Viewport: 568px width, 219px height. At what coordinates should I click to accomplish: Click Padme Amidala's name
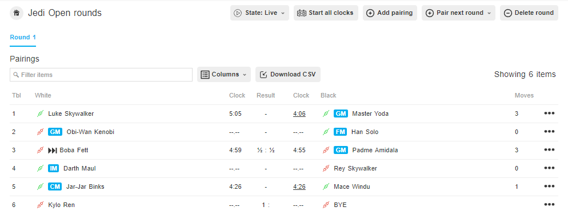click(x=375, y=151)
